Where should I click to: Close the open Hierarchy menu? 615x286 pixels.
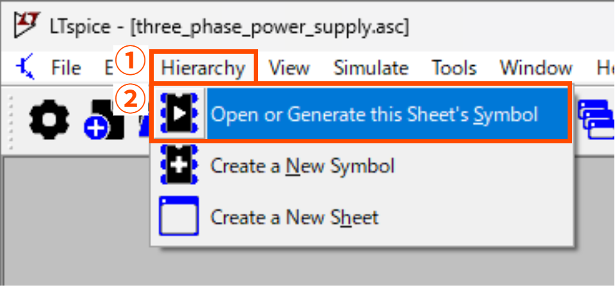(x=203, y=68)
